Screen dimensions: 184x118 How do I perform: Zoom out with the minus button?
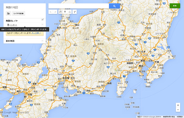(178, 110)
